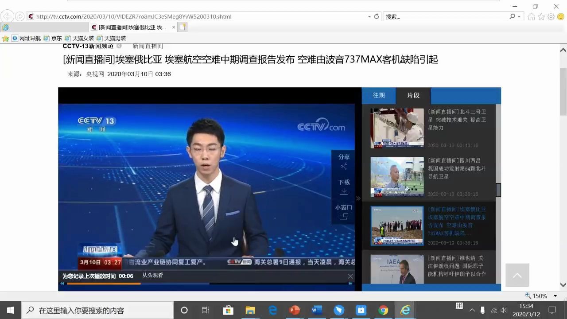Image resolution: width=567 pixels, height=319 pixels.
Task: Click the clip title 北斗三号卫星 突破技术难关
Action: pos(457,120)
